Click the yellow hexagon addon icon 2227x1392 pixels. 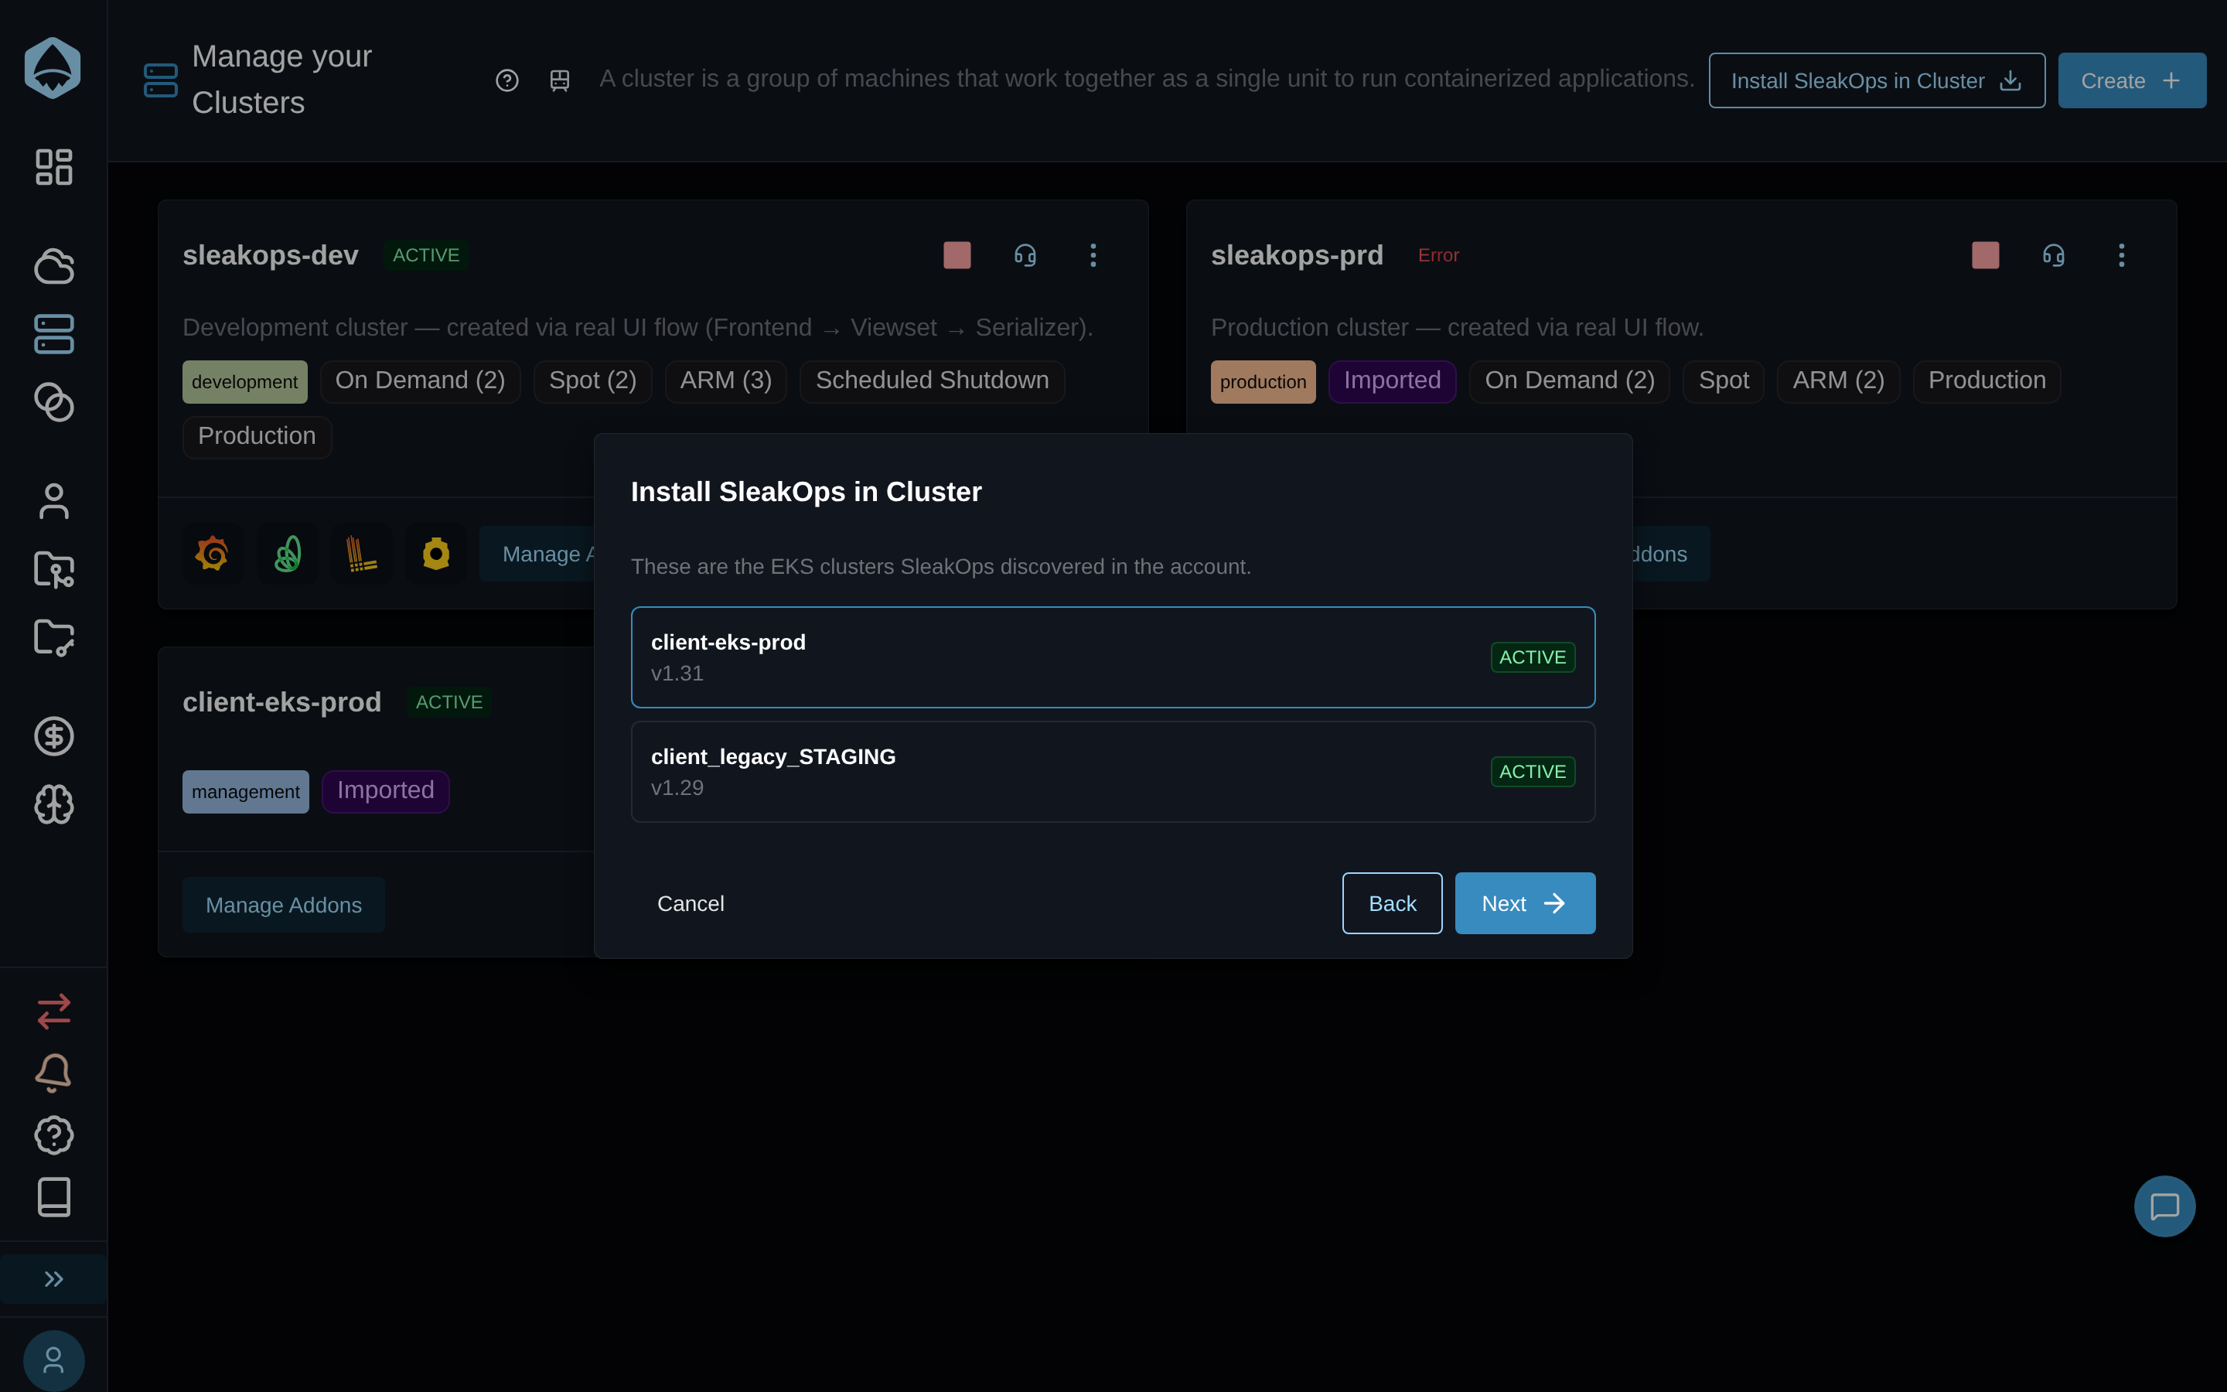(436, 553)
